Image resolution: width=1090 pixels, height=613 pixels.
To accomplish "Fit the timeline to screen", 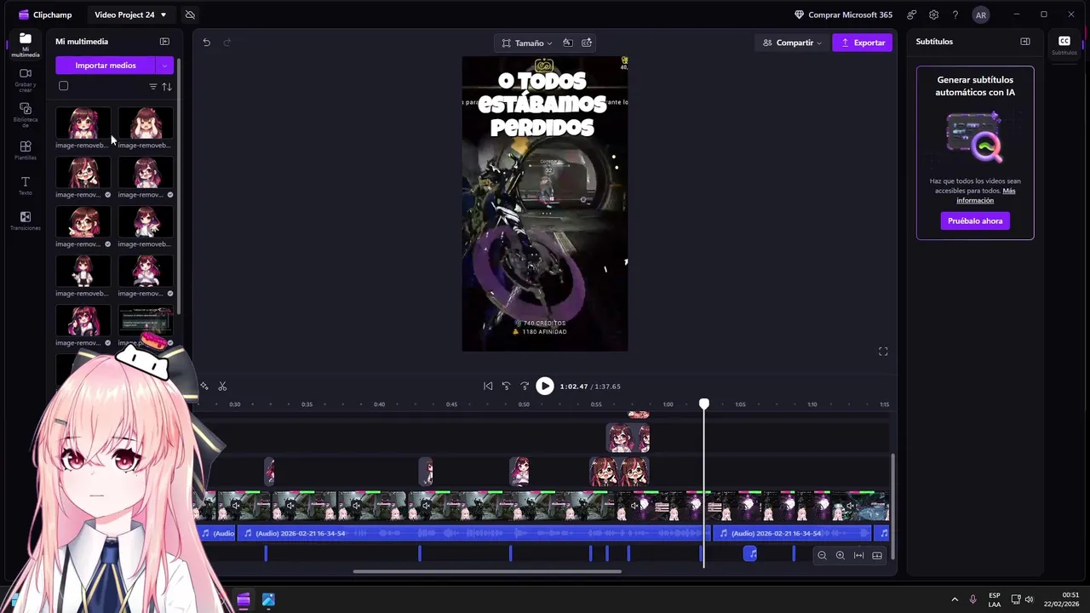I will tap(858, 556).
